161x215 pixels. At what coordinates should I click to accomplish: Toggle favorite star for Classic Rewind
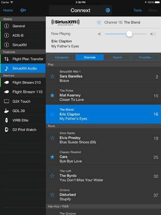point(52,157)
